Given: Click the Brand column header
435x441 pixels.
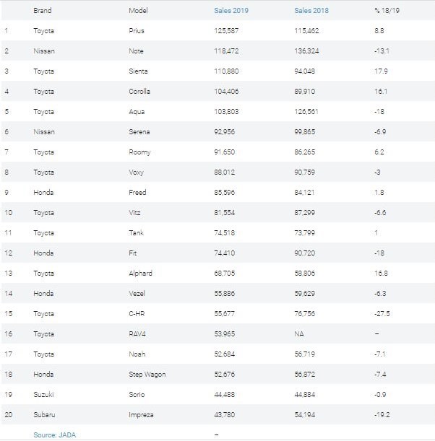Looking at the screenshot, I should pyautogui.click(x=43, y=11).
